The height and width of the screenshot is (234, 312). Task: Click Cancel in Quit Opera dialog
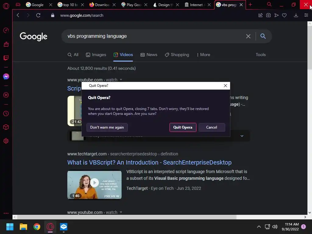(212, 127)
